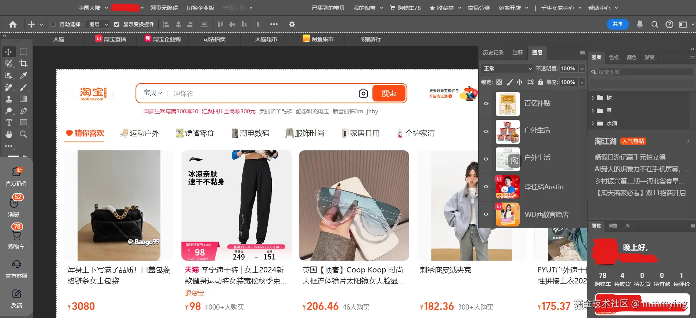Hide the WD西数官旗店 layer via its eye icon
The height and width of the screenshot is (318, 696).
pos(486,214)
